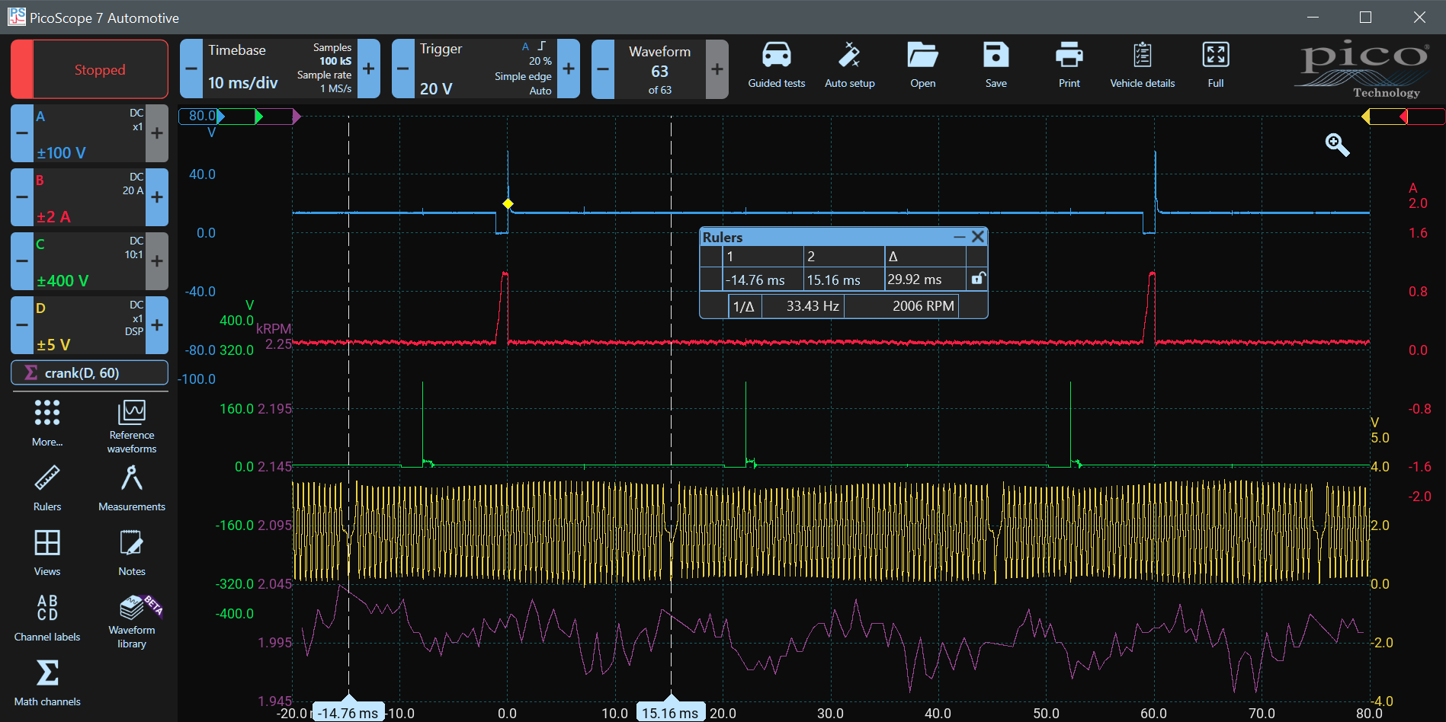Reduce channel D range
Screen dimensions: 1446x722
point(22,325)
